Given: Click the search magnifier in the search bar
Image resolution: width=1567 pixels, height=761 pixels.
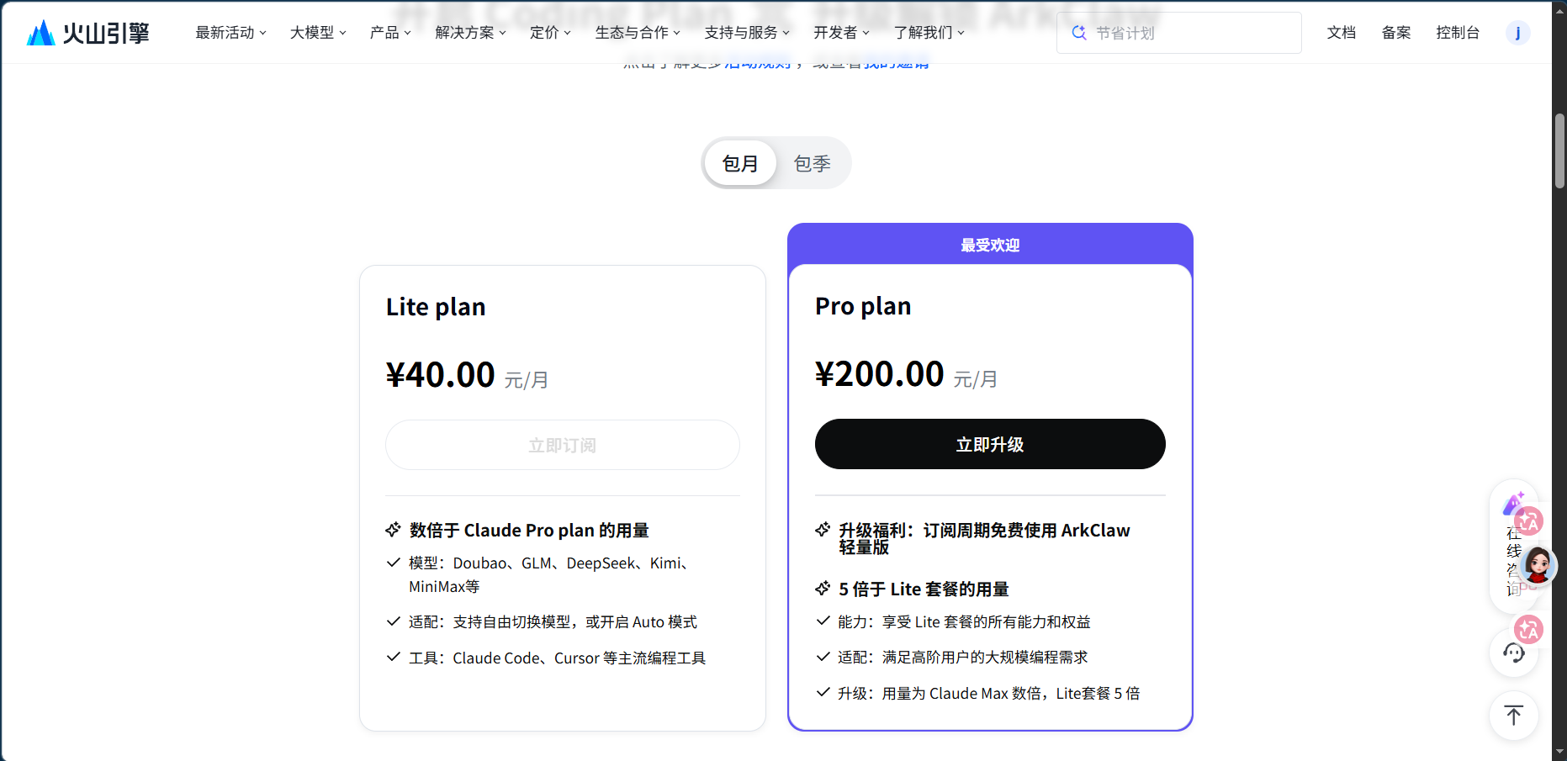Looking at the screenshot, I should tap(1078, 32).
